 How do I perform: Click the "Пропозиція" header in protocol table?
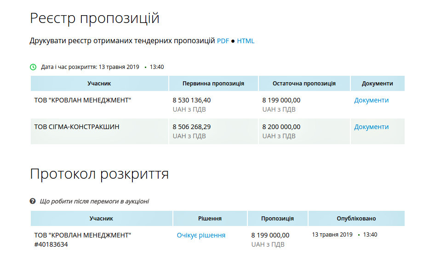tap(277, 219)
